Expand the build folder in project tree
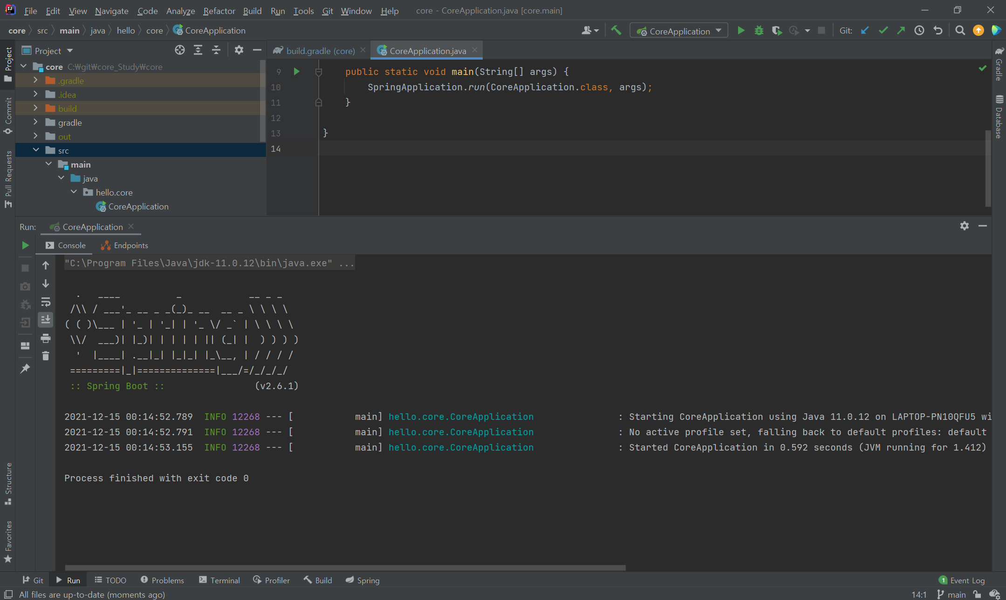The image size is (1006, 600). click(x=35, y=108)
